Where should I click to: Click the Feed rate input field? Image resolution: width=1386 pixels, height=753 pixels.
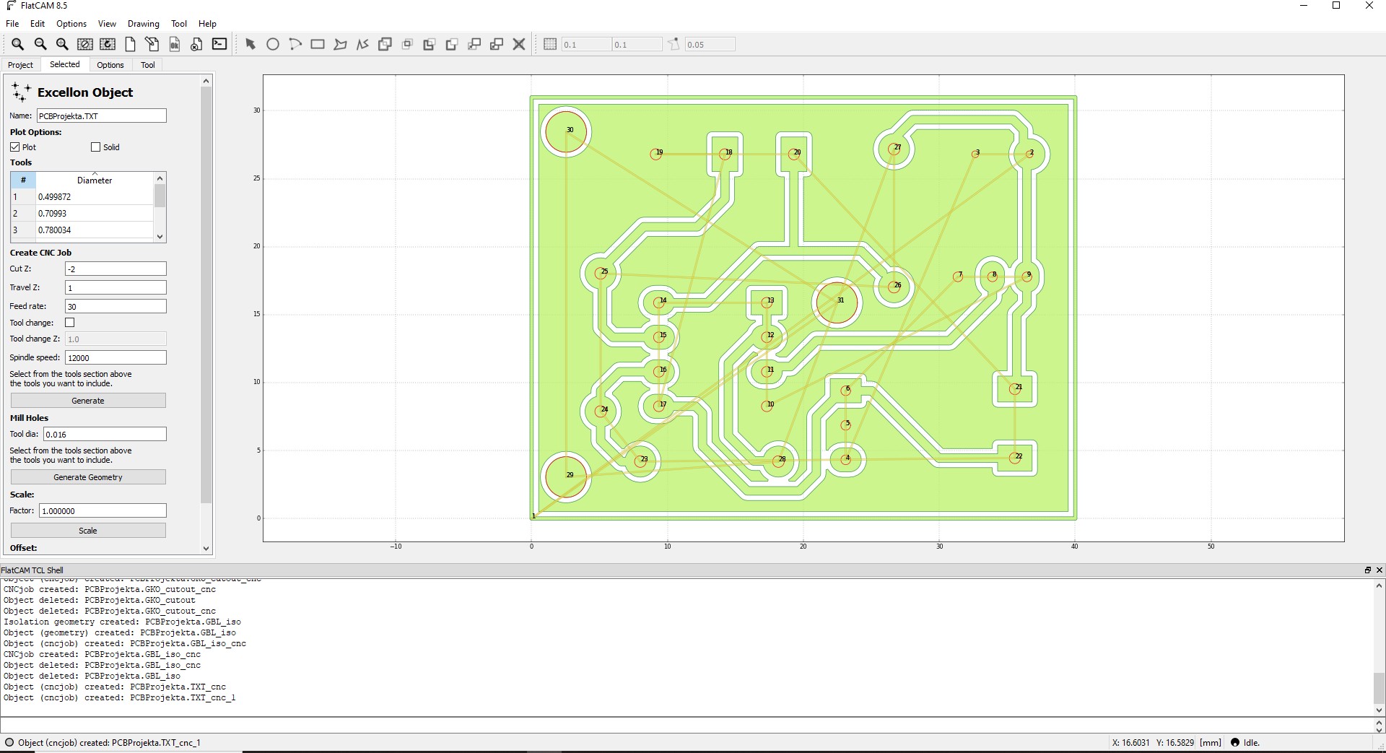pyautogui.click(x=115, y=306)
